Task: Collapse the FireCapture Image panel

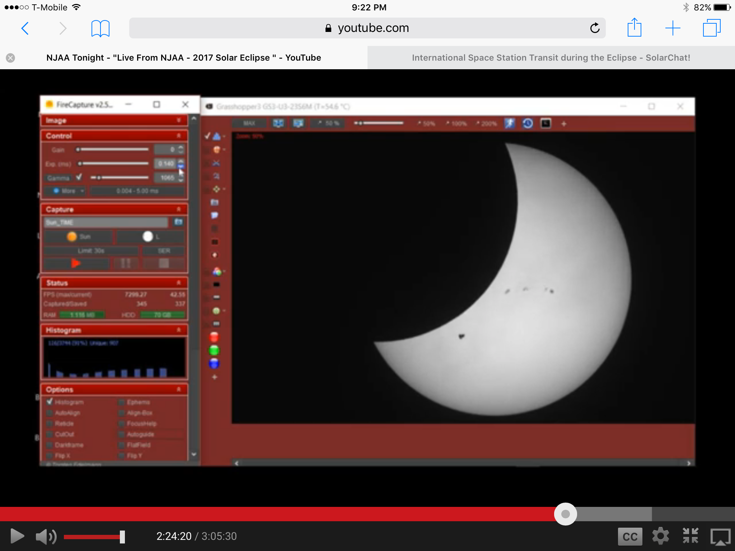Action: point(179,120)
